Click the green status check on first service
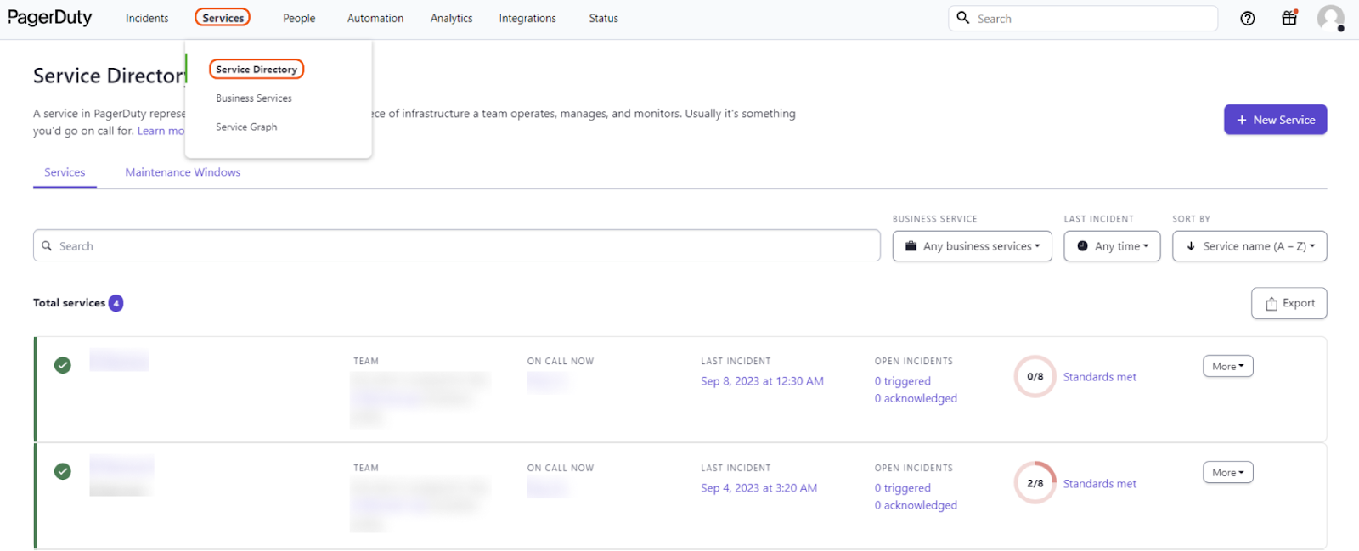Image resolution: width=1359 pixels, height=551 pixels. click(x=63, y=365)
